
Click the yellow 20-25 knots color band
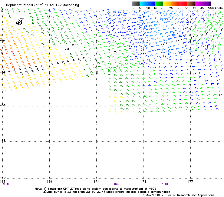(x=167, y=4)
